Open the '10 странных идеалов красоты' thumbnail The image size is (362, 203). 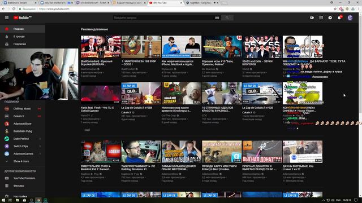222,93
